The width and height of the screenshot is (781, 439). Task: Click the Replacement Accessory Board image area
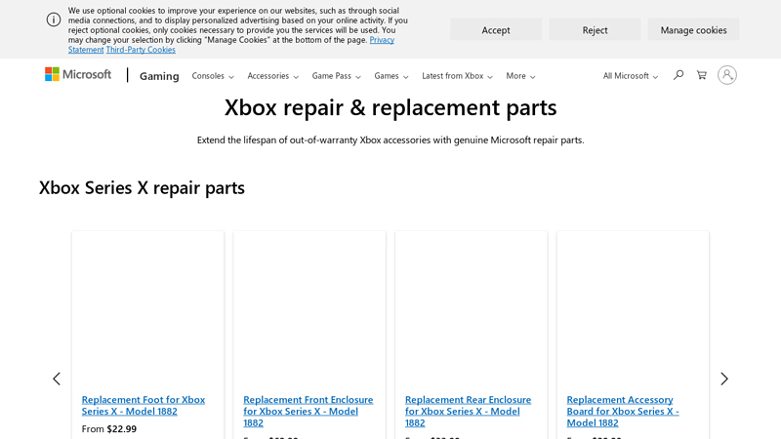click(x=633, y=312)
